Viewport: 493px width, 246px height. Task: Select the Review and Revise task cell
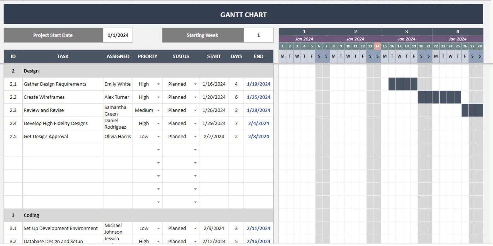pos(63,110)
